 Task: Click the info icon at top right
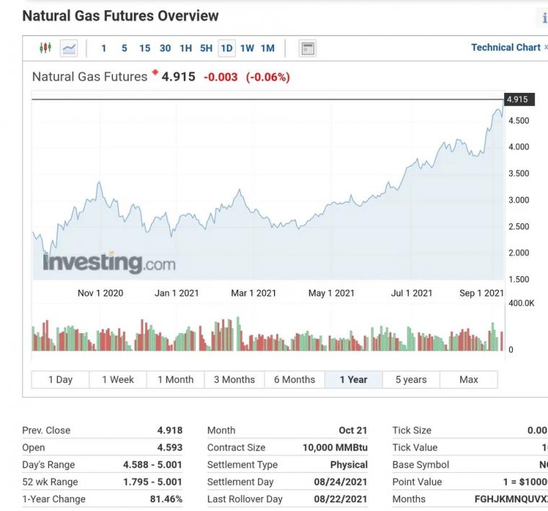[543, 17]
